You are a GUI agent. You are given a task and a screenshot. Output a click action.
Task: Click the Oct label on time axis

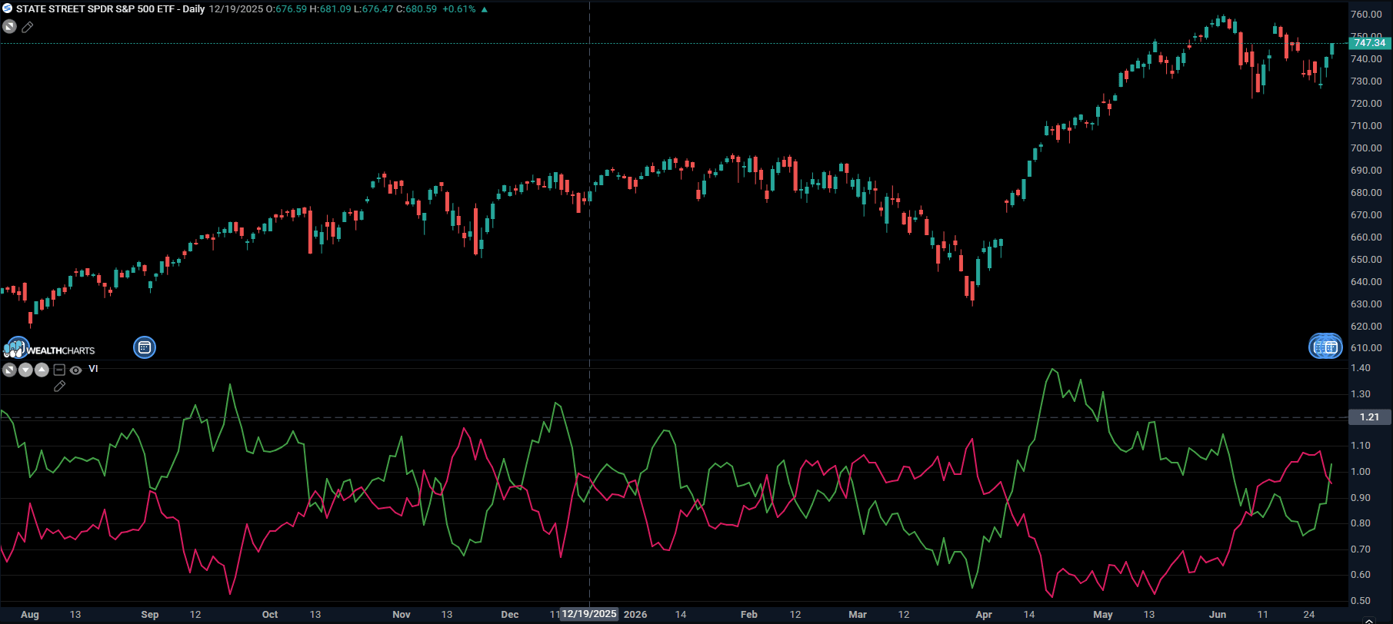point(270,615)
